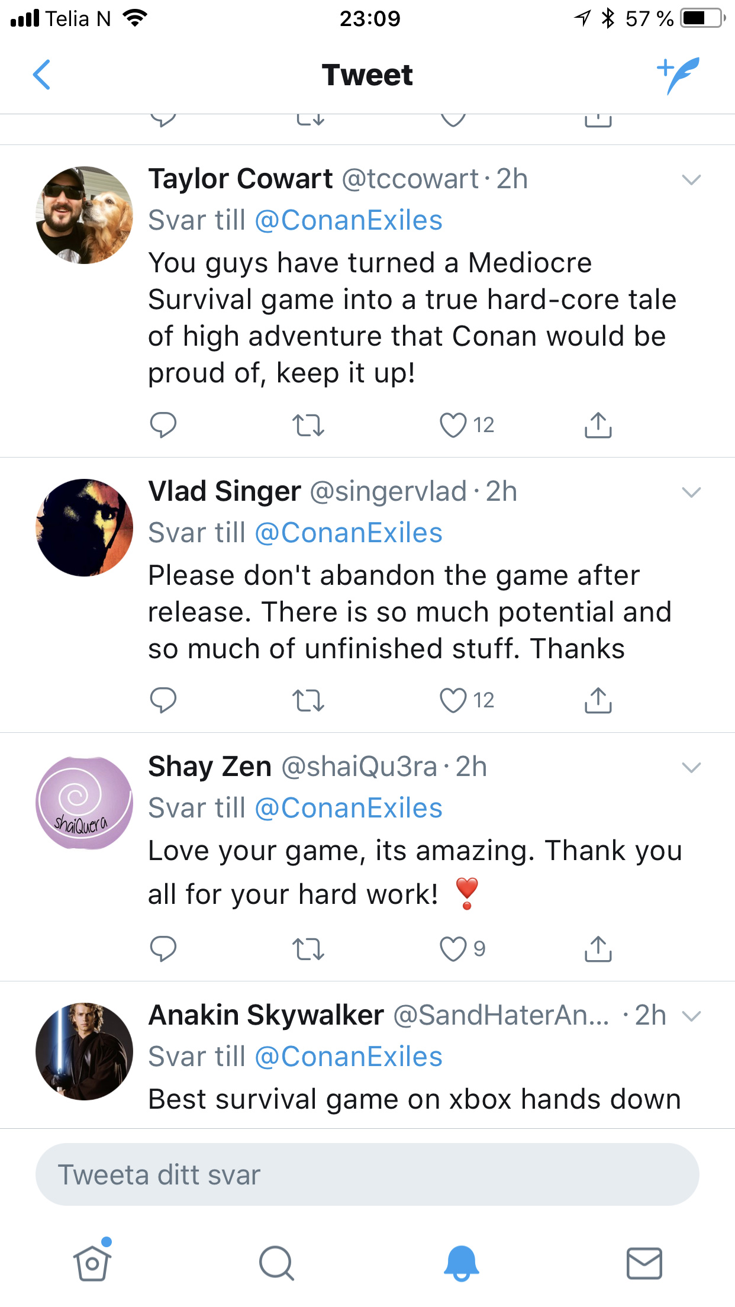This screenshot has height=1307, width=735.
Task: Open the @tccowart profile handle
Action: point(410,179)
